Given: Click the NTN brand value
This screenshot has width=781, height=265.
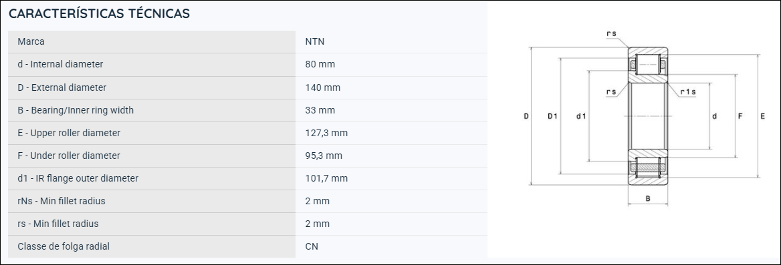Looking at the screenshot, I should pyautogui.click(x=315, y=42).
